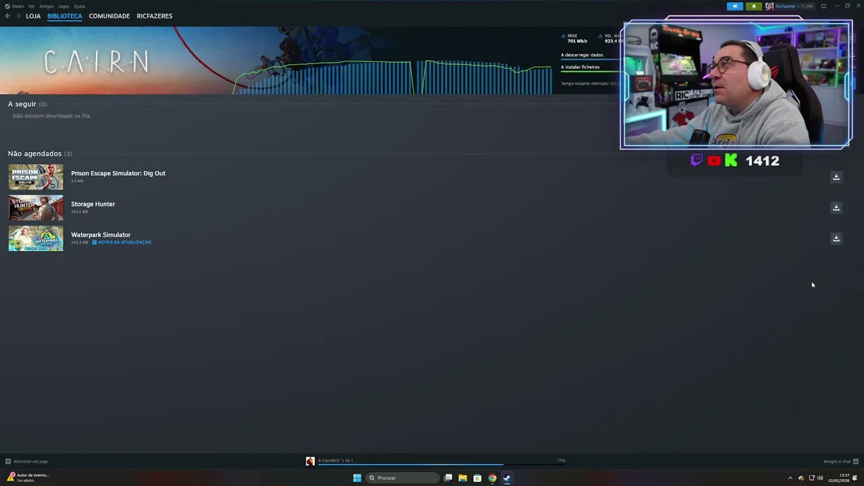The image size is (864, 486).
Task: Open the Jogos menu
Action: click(x=63, y=6)
